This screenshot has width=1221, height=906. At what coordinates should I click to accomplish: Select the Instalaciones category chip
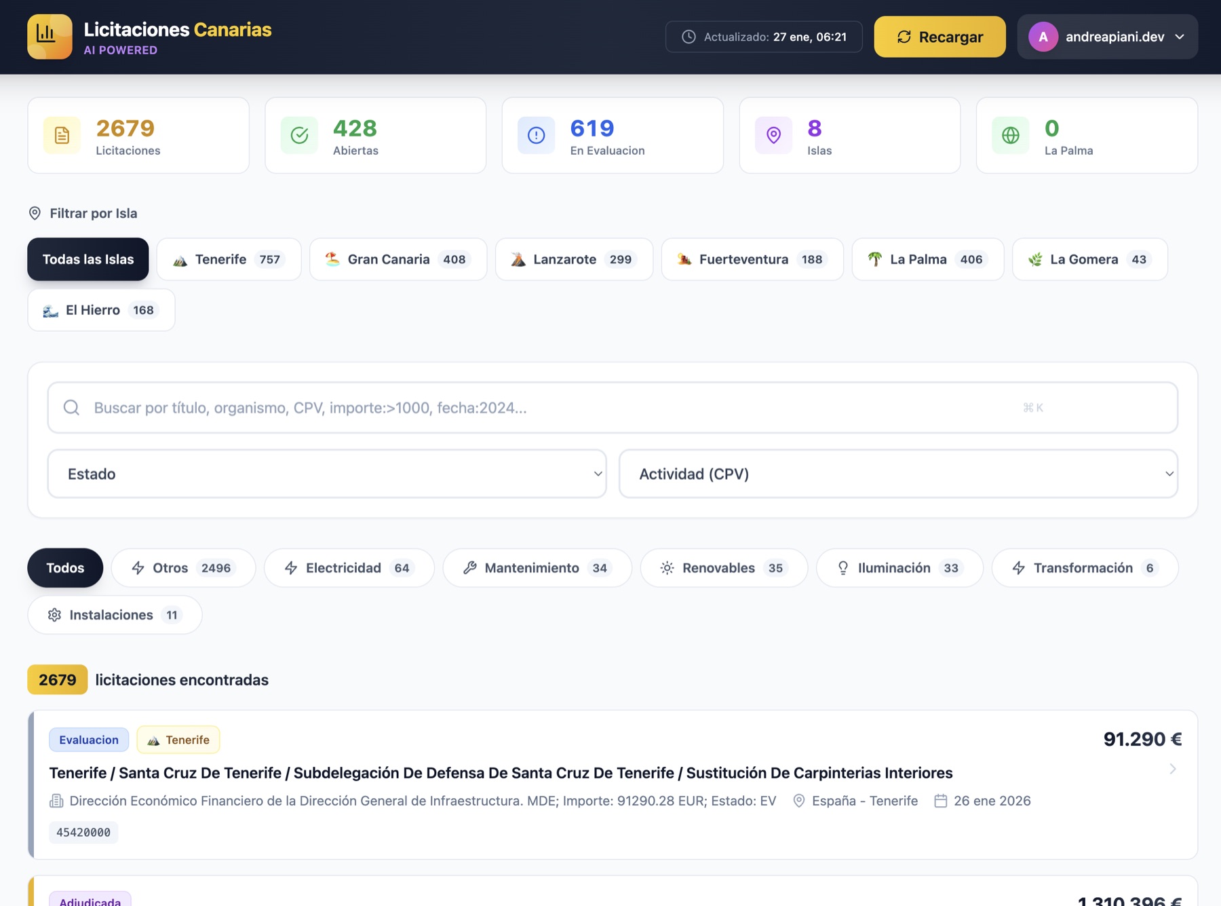pyautogui.click(x=115, y=615)
